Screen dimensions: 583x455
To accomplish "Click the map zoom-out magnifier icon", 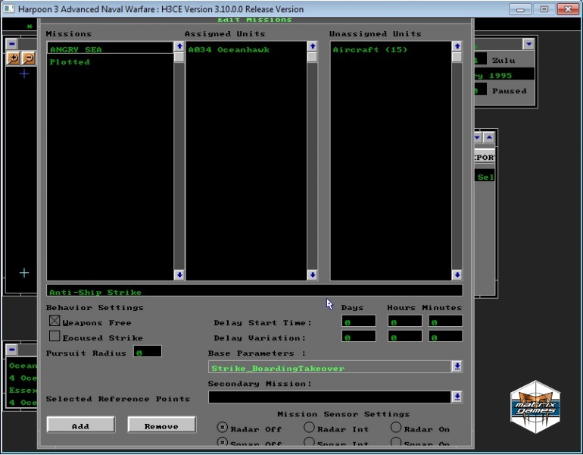I will (28, 58).
